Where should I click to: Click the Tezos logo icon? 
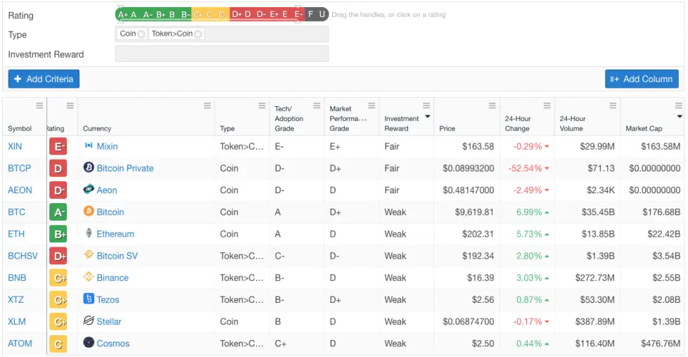pos(89,299)
